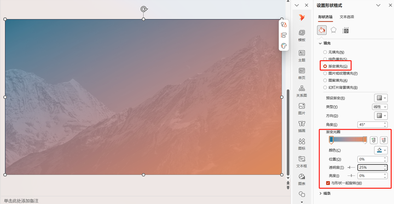Viewport: 394px width, 204px height.
Task: Open 预设渐变(R) preset gradient dropdown
Action: pyautogui.click(x=381, y=98)
